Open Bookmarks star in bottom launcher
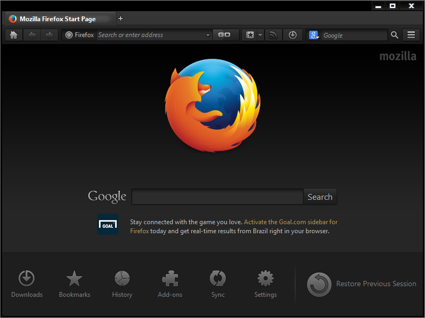This screenshot has width=425, height=318. pos(74,284)
